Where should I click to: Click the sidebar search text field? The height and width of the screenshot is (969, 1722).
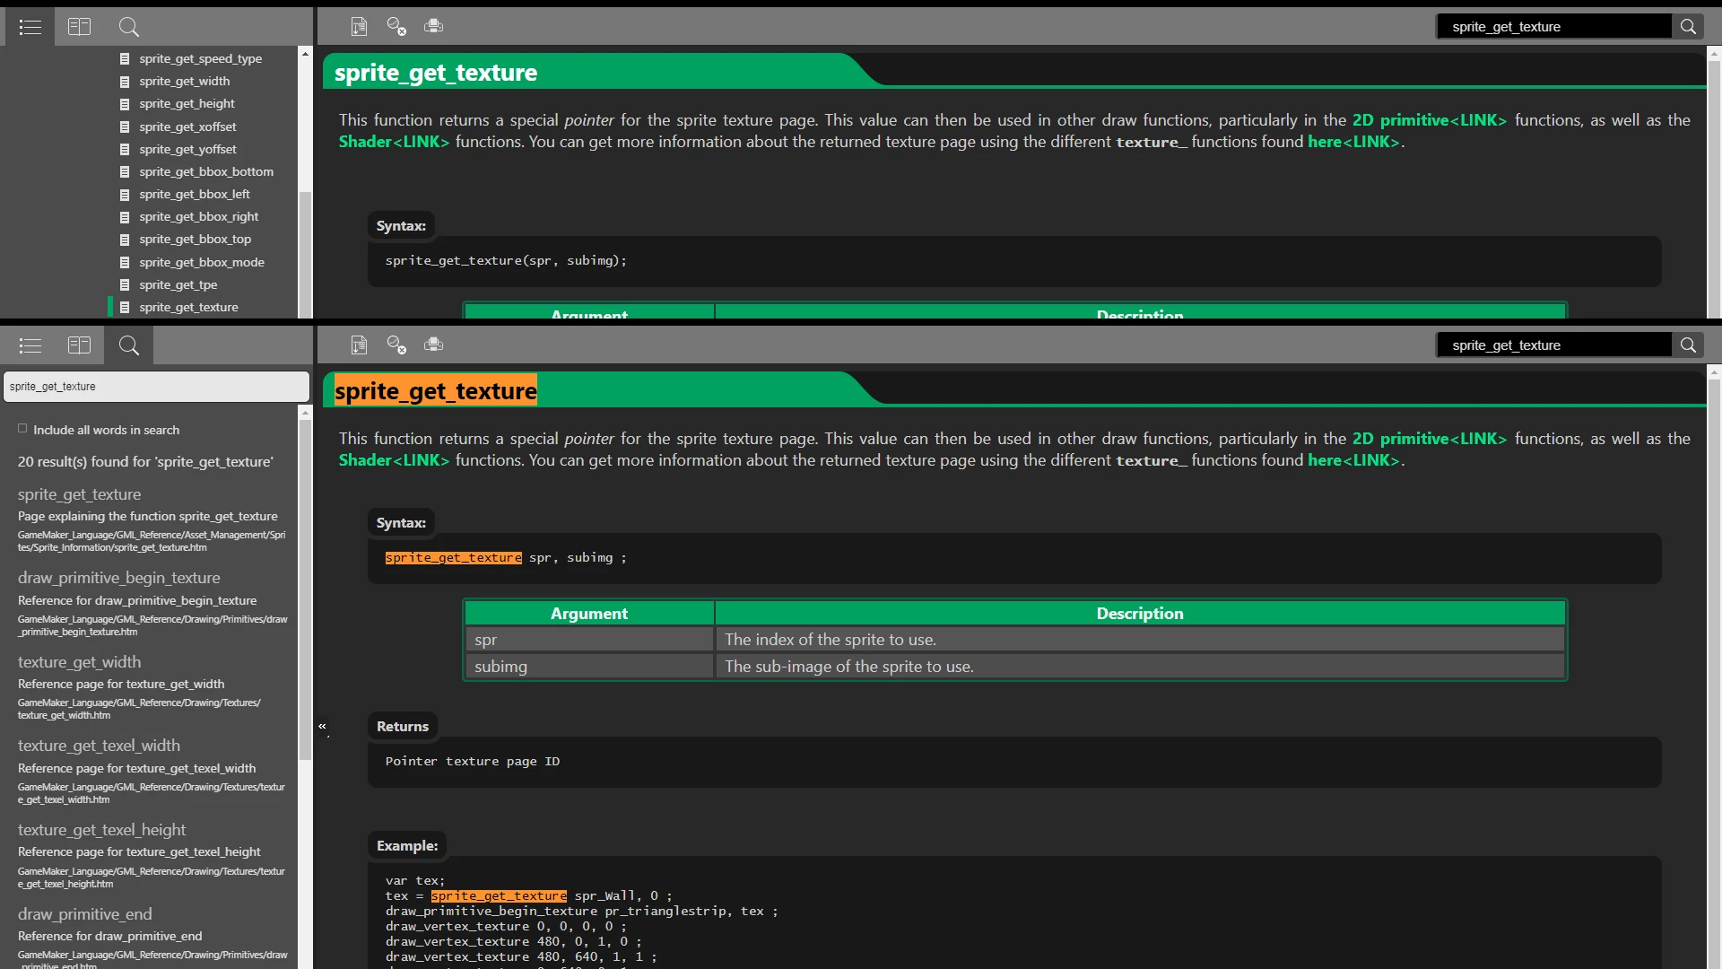coord(155,387)
